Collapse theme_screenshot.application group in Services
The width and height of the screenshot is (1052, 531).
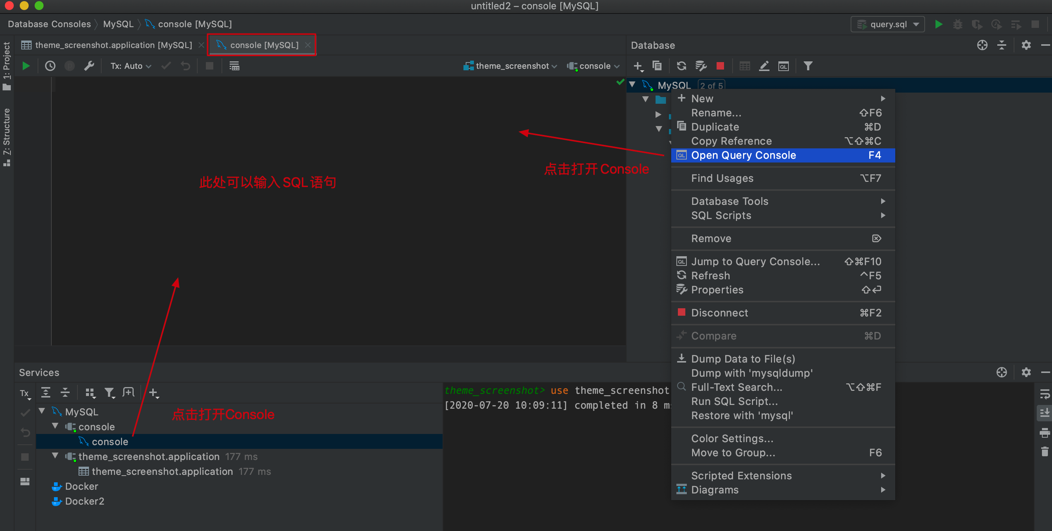pos(55,456)
